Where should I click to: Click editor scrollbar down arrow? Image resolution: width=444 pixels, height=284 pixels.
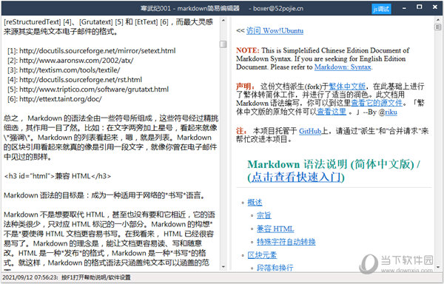point(223,267)
